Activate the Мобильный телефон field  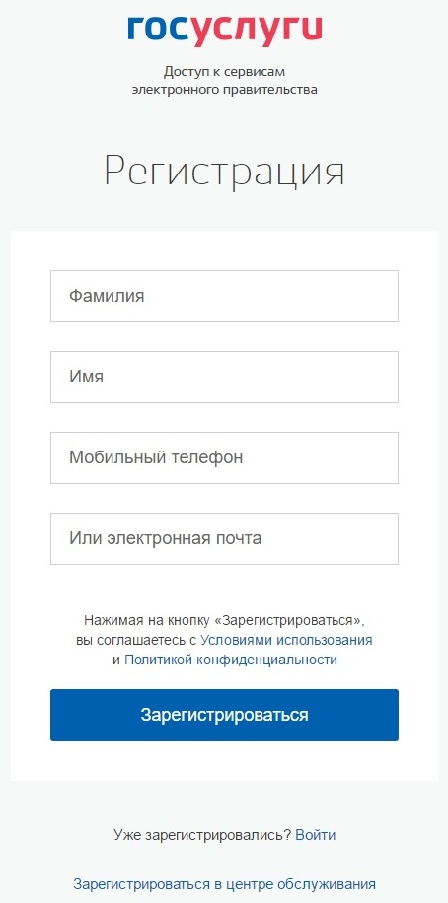click(x=224, y=457)
